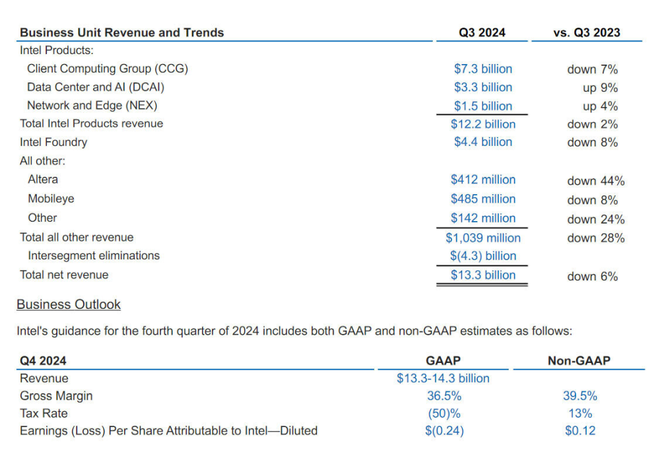
Task: Click the Q3 2024 column header
Action: [481, 32]
